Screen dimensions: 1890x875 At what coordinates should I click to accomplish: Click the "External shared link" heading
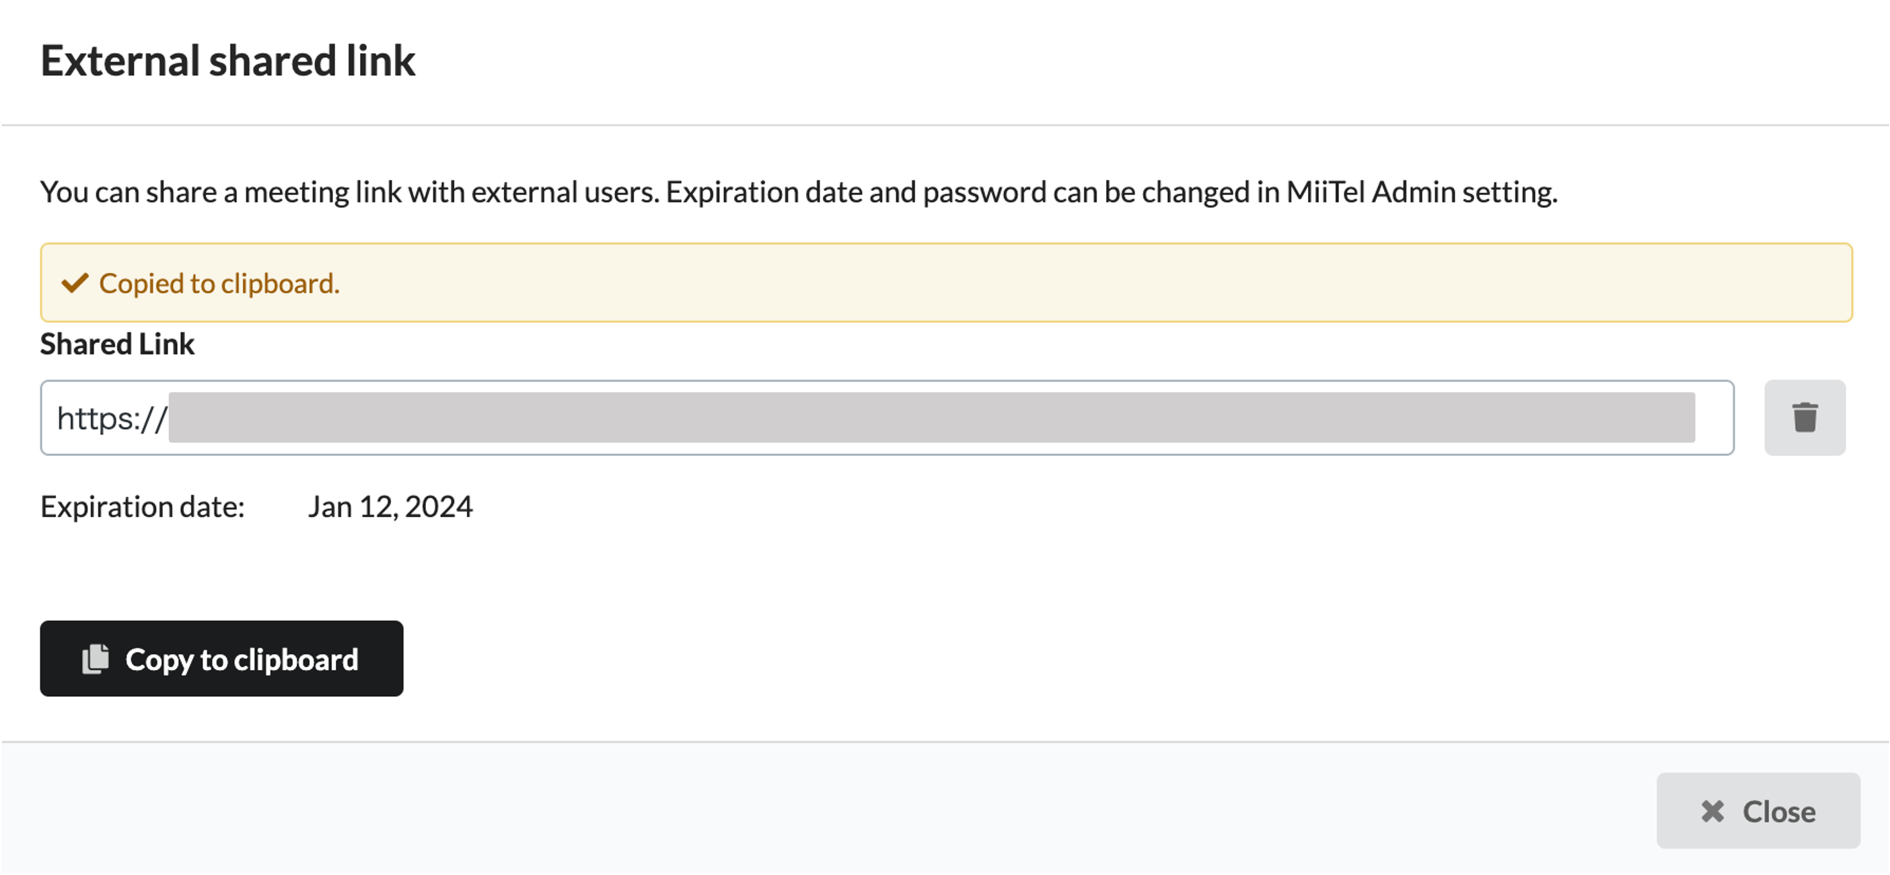click(x=228, y=60)
